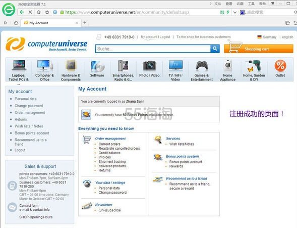
Task: Open SHOP-Opening Hours link
Action: click(x=36, y=217)
